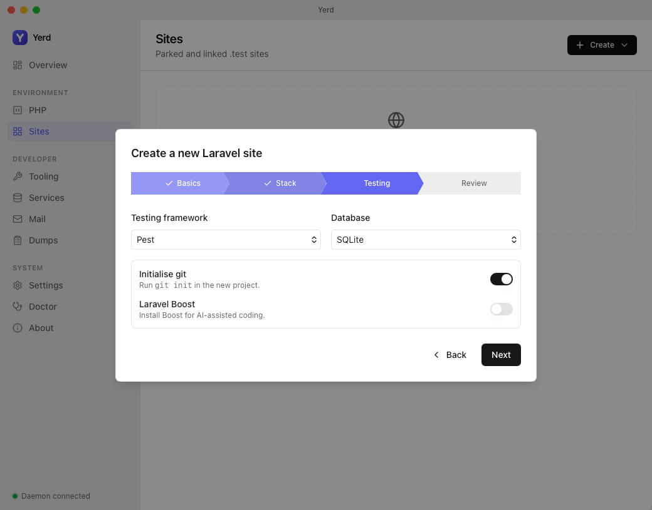The image size is (652, 510).
Task: Click the Yerd logo icon in the sidebar
Action: point(20,38)
